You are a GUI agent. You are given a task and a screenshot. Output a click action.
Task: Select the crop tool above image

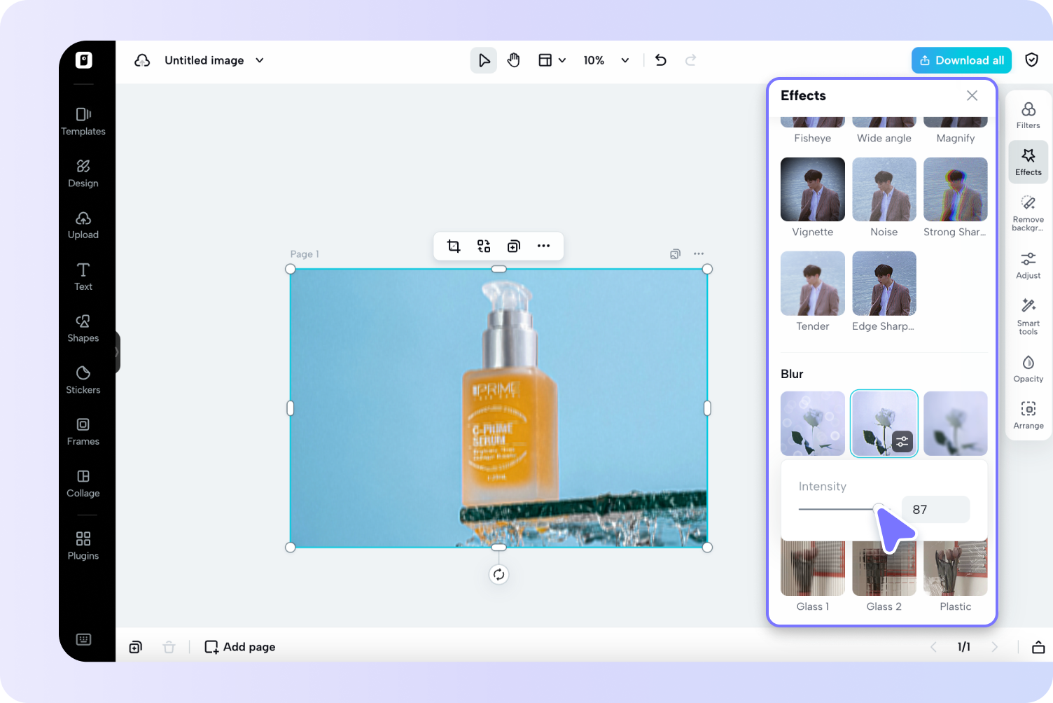click(x=454, y=246)
